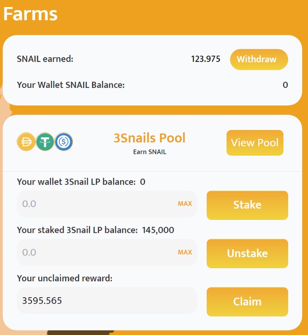Click MAX in the stake amount field
Screen dimensions: 308x335
(x=185, y=204)
